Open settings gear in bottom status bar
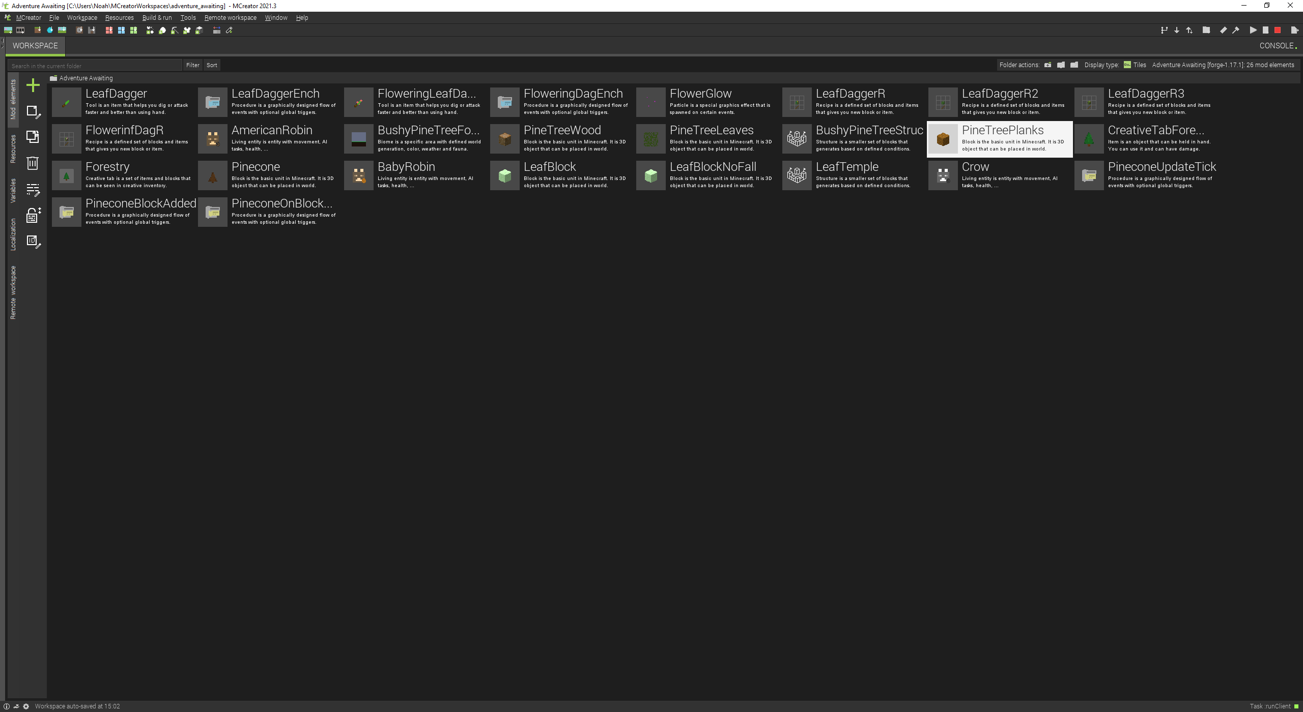 pyautogui.click(x=25, y=706)
